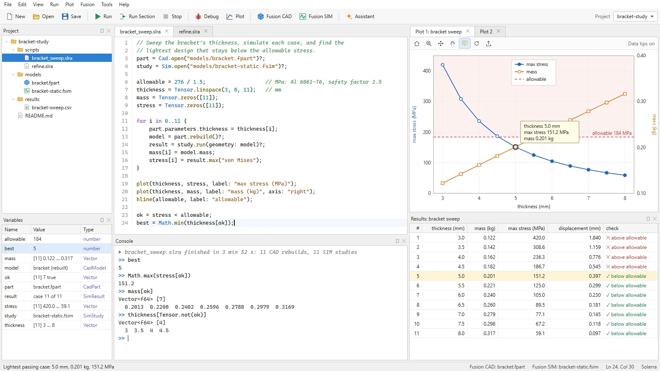Collapse the models folder
This screenshot has height=371, width=660.
click(14, 75)
